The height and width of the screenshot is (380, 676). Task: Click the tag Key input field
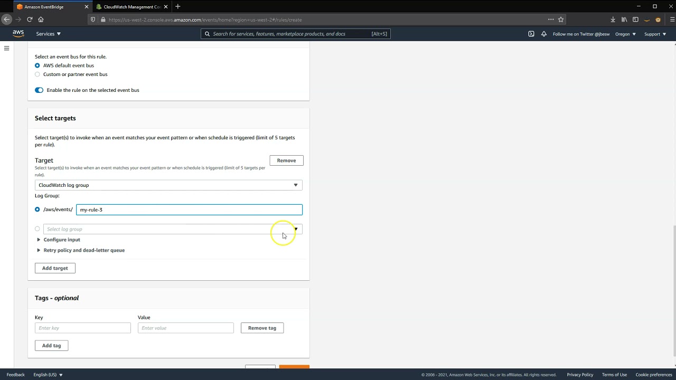(x=82, y=328)
